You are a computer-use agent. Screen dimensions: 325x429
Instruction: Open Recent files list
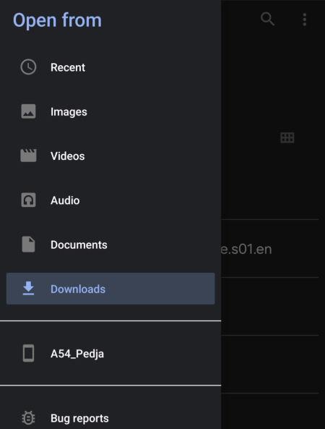point(110,67)
